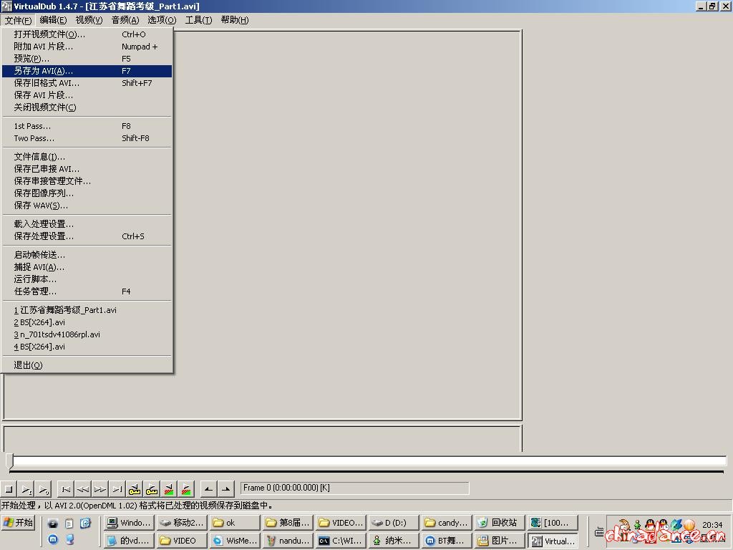Viewport: 733px width, 550px height.
Task: Open the recent file n_701tsdv41086rpl.avi
Action: pyautogui.click(x=57, y=334)
